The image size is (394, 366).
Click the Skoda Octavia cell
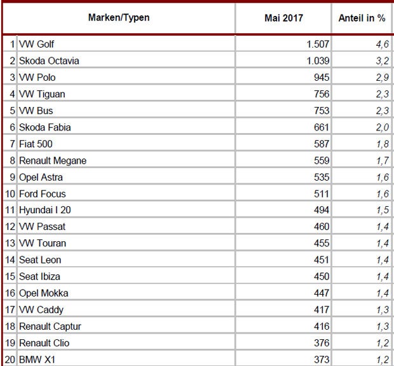(48, 62)
